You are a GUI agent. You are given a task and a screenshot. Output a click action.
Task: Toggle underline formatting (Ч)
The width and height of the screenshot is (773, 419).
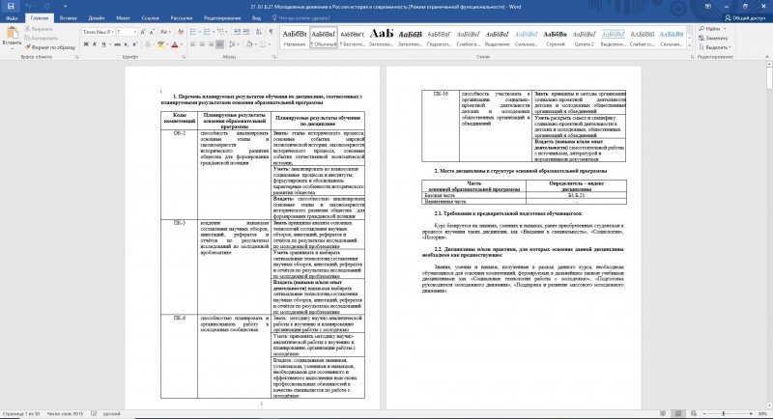(103, 44)
